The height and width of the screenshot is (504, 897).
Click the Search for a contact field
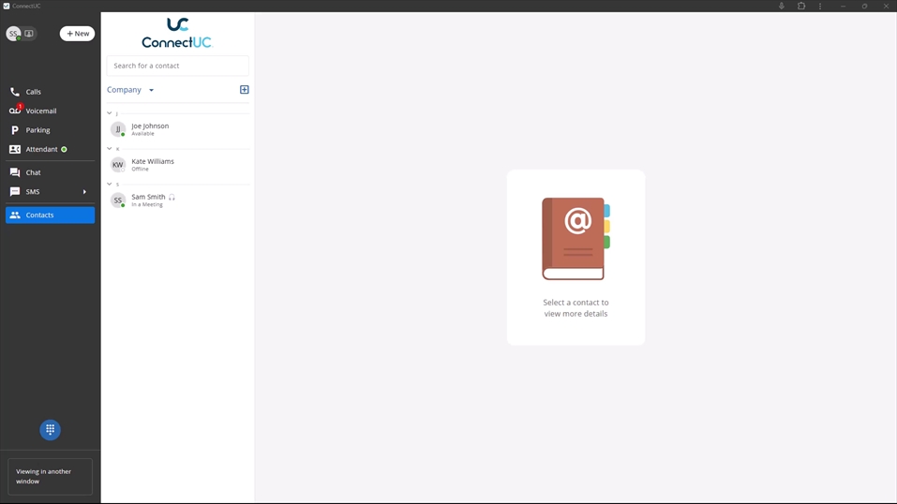pyautogui.click(x=177, y=66)
